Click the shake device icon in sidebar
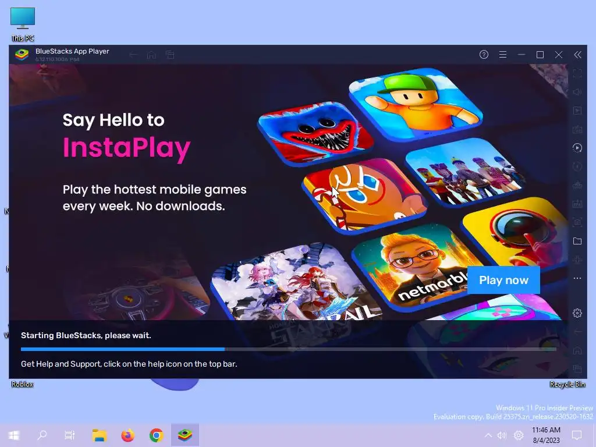 (x=577, y=260)
